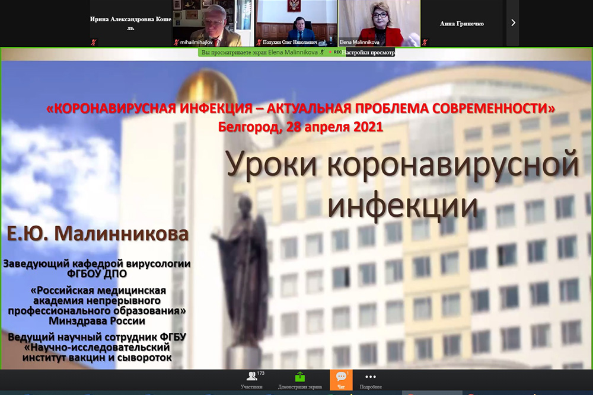Image resolution: width=593 pixels, height=395 pixels.
Task: Select Анна Гринечко participant tile
Action: click(462, 24)
